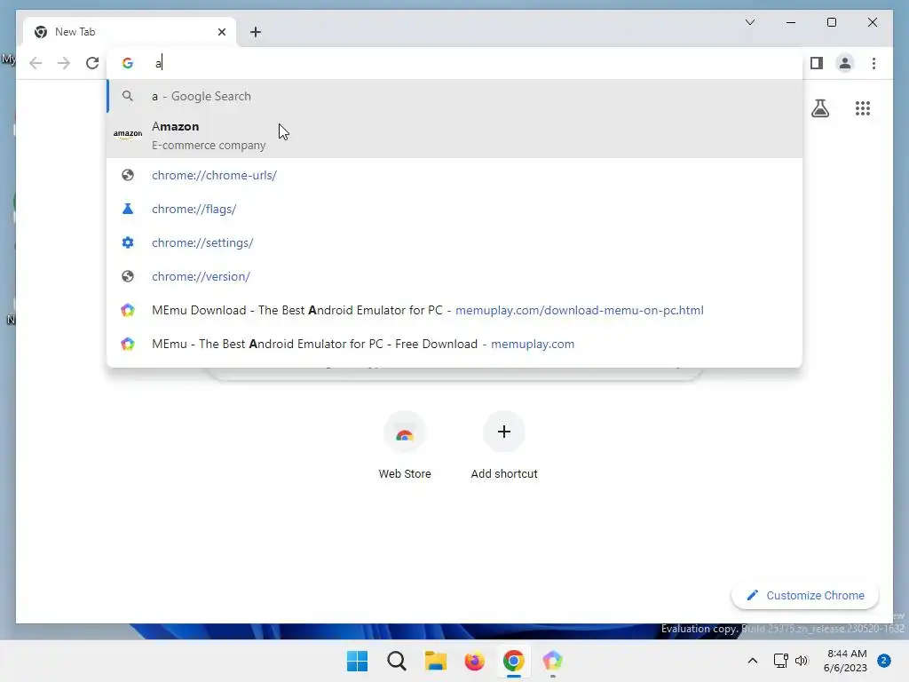Open the tab search chevron
Viewport: 909px width, 682px height.
[749, 22]
